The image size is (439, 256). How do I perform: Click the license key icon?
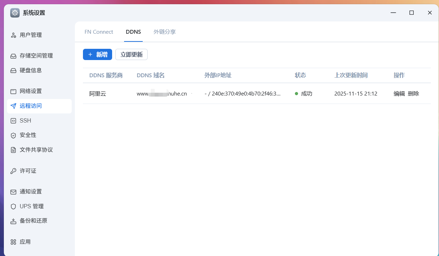(13, 171)
